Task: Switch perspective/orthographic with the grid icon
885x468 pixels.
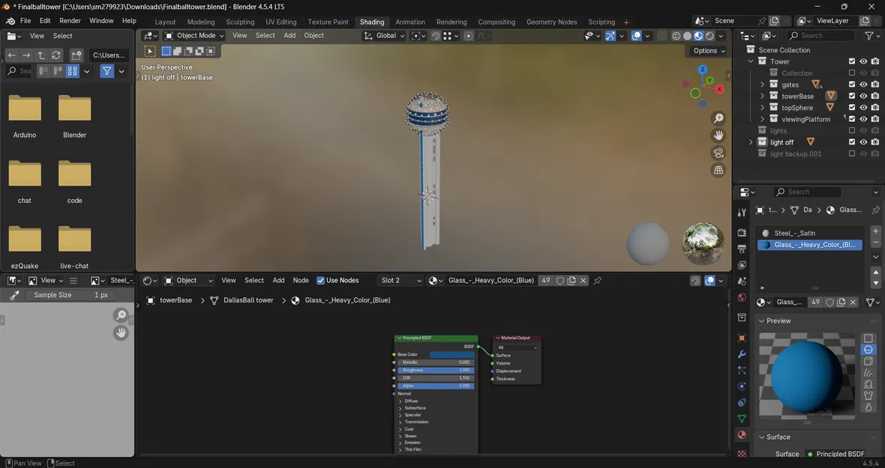Action: [718, 170]
